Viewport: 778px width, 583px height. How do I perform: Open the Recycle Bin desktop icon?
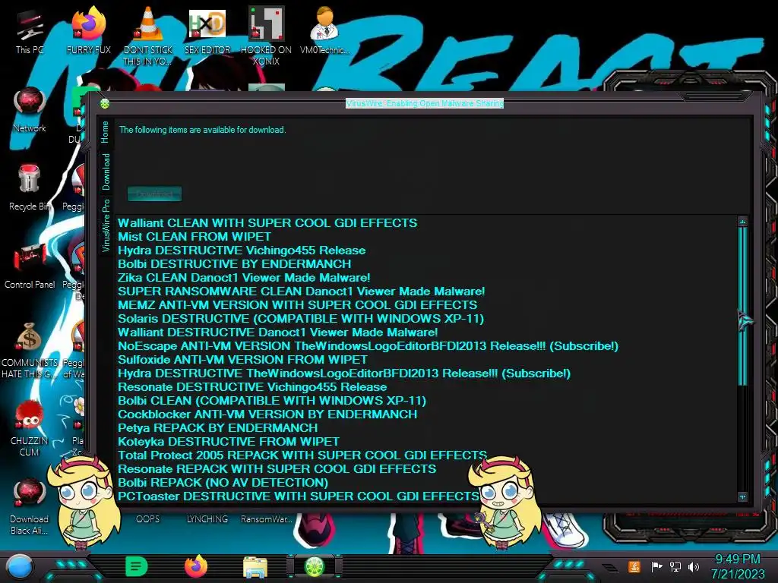30,188
